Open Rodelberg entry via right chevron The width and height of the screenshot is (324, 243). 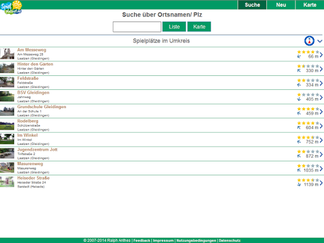click(321, 126)
